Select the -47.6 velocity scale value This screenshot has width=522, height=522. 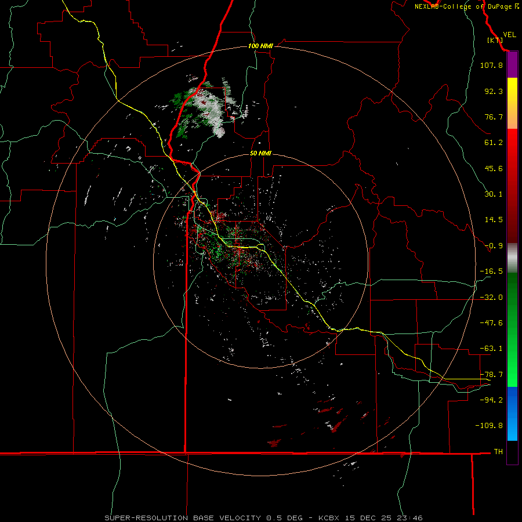tap(491, 323)
